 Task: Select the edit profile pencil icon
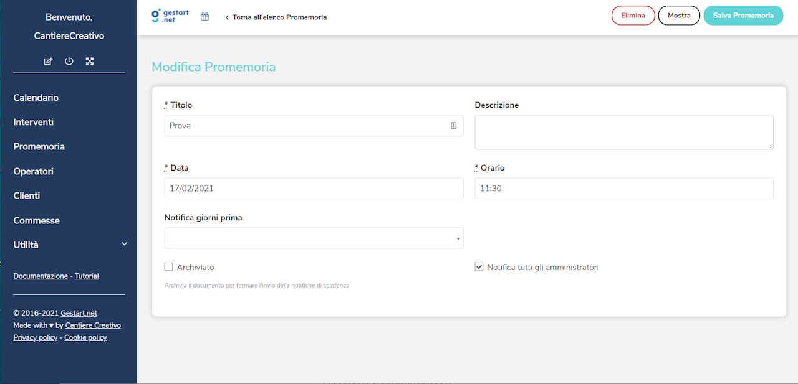[48, 61]
